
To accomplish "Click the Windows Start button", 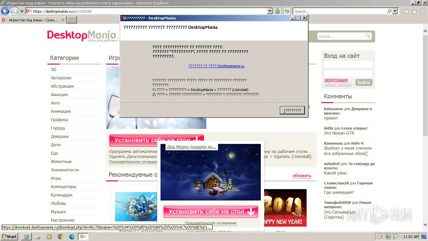I will point(9,236).
